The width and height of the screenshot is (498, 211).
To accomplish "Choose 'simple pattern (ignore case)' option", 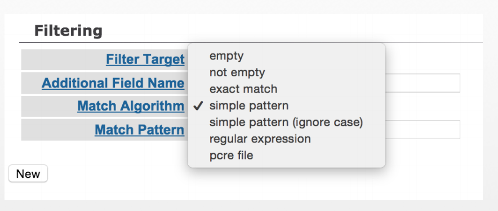I will coord(287,122).
